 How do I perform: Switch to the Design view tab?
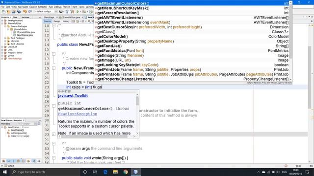(x=57, y=21)
